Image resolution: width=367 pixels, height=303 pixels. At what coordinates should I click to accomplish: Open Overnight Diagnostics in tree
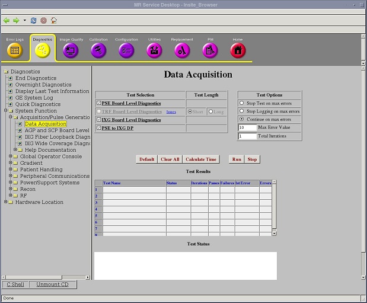point(43,85)
